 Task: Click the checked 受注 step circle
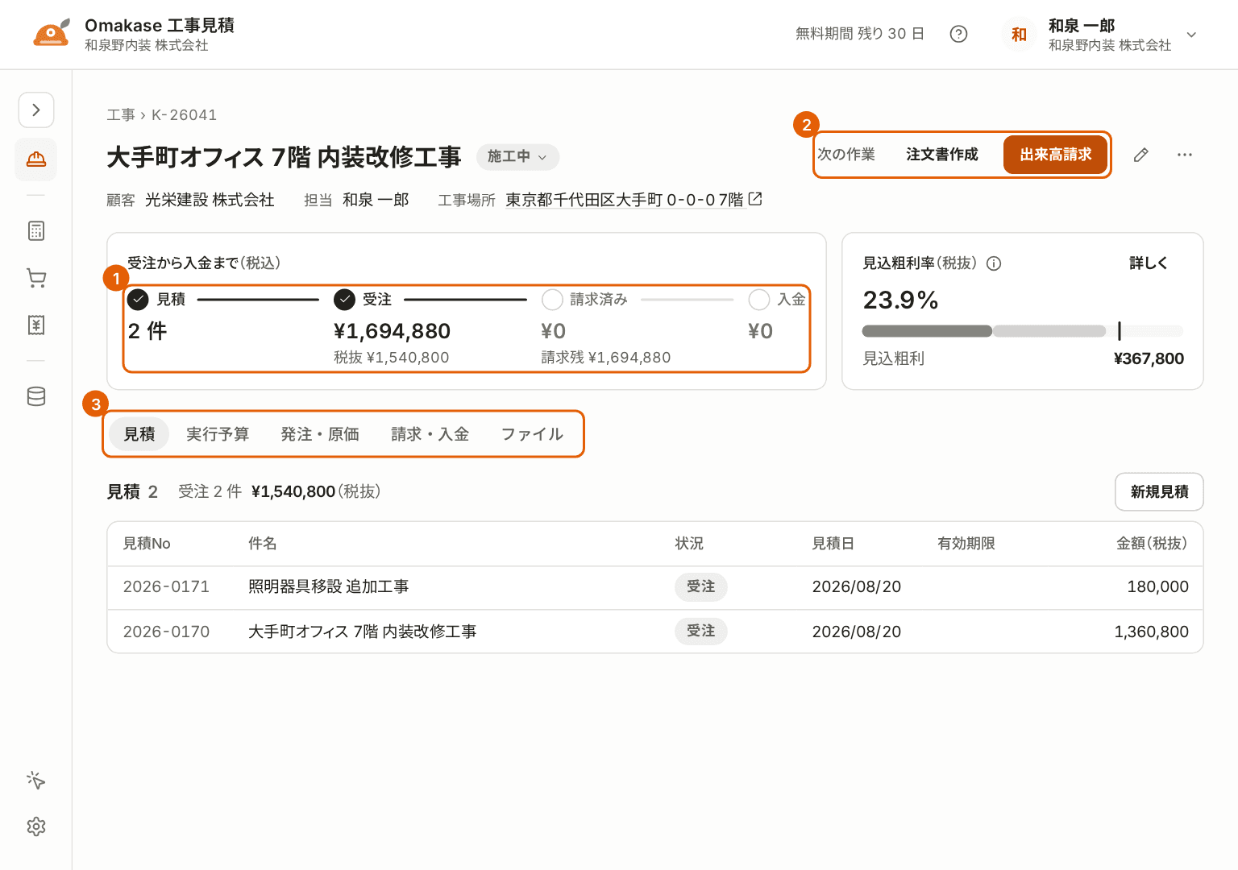[x=344, y=300]
